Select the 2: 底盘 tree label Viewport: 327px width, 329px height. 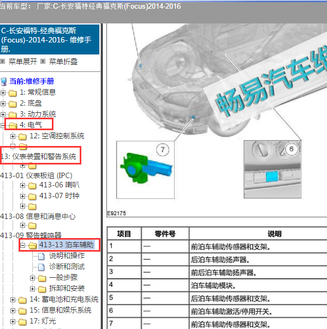(31, 103)
